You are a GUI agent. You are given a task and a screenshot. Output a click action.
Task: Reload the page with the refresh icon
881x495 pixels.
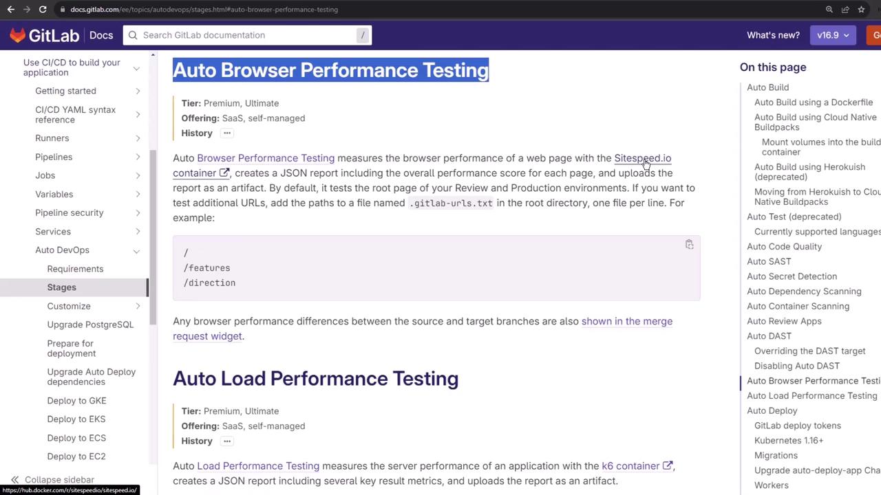click(x=43, y=10)
